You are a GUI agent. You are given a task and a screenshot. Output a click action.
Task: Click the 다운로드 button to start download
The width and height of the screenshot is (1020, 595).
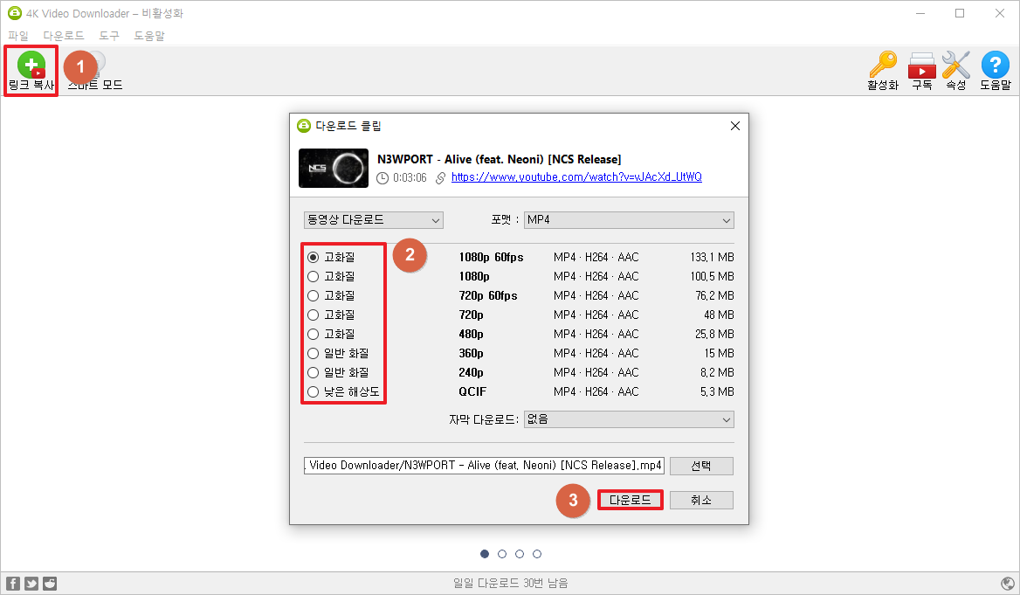point(630,500)
